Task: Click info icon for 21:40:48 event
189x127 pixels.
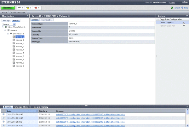Action: click(3, 114)
